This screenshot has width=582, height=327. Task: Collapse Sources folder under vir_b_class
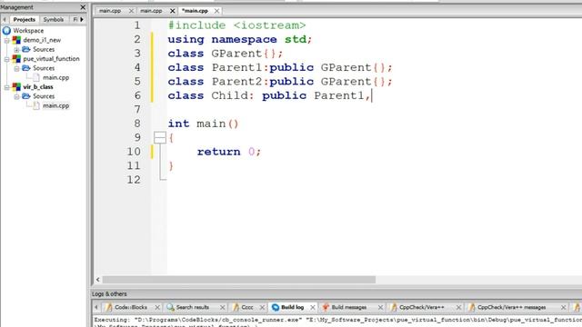(16, 96)
